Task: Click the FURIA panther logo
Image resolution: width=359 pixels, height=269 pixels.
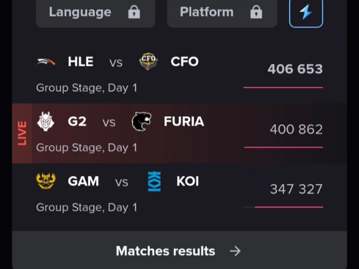Action: (x=142, y=121)
